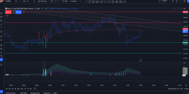Viewport: 189px width, 94px height.
Task: Open the quick search icon
Action: point(173,1)
